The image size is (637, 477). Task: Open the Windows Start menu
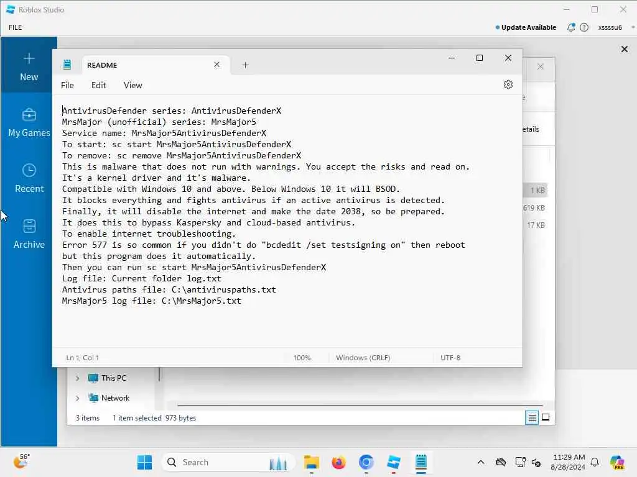click(x=144, y=462)
